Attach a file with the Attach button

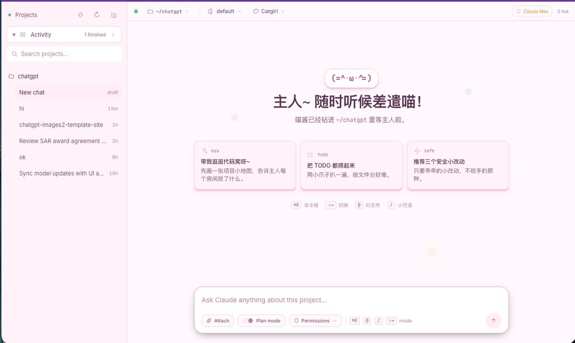(x=218, y=320)
